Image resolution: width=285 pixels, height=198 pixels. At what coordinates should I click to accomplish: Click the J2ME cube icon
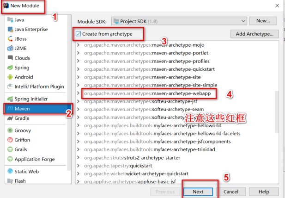pos(10,48)
